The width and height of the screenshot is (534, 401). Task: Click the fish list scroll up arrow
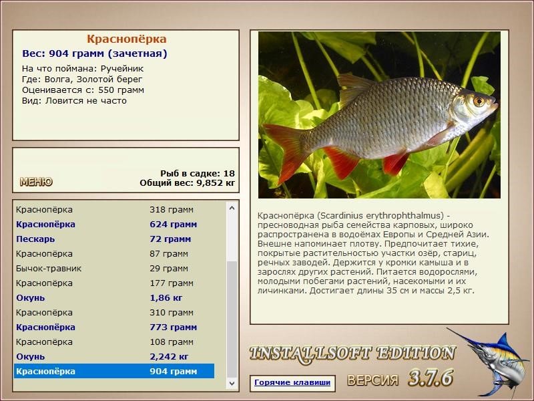232,208
